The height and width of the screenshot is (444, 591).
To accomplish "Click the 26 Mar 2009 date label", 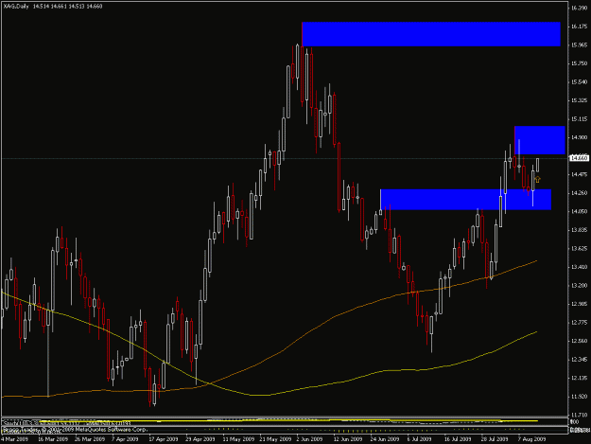I will pos(89,439).
